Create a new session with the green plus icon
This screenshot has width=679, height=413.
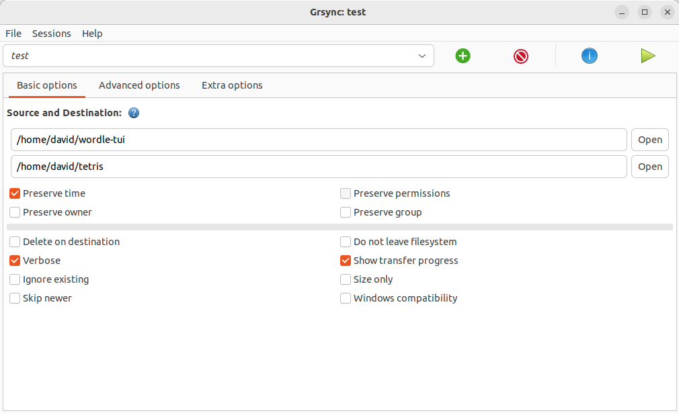pos(463,56)
